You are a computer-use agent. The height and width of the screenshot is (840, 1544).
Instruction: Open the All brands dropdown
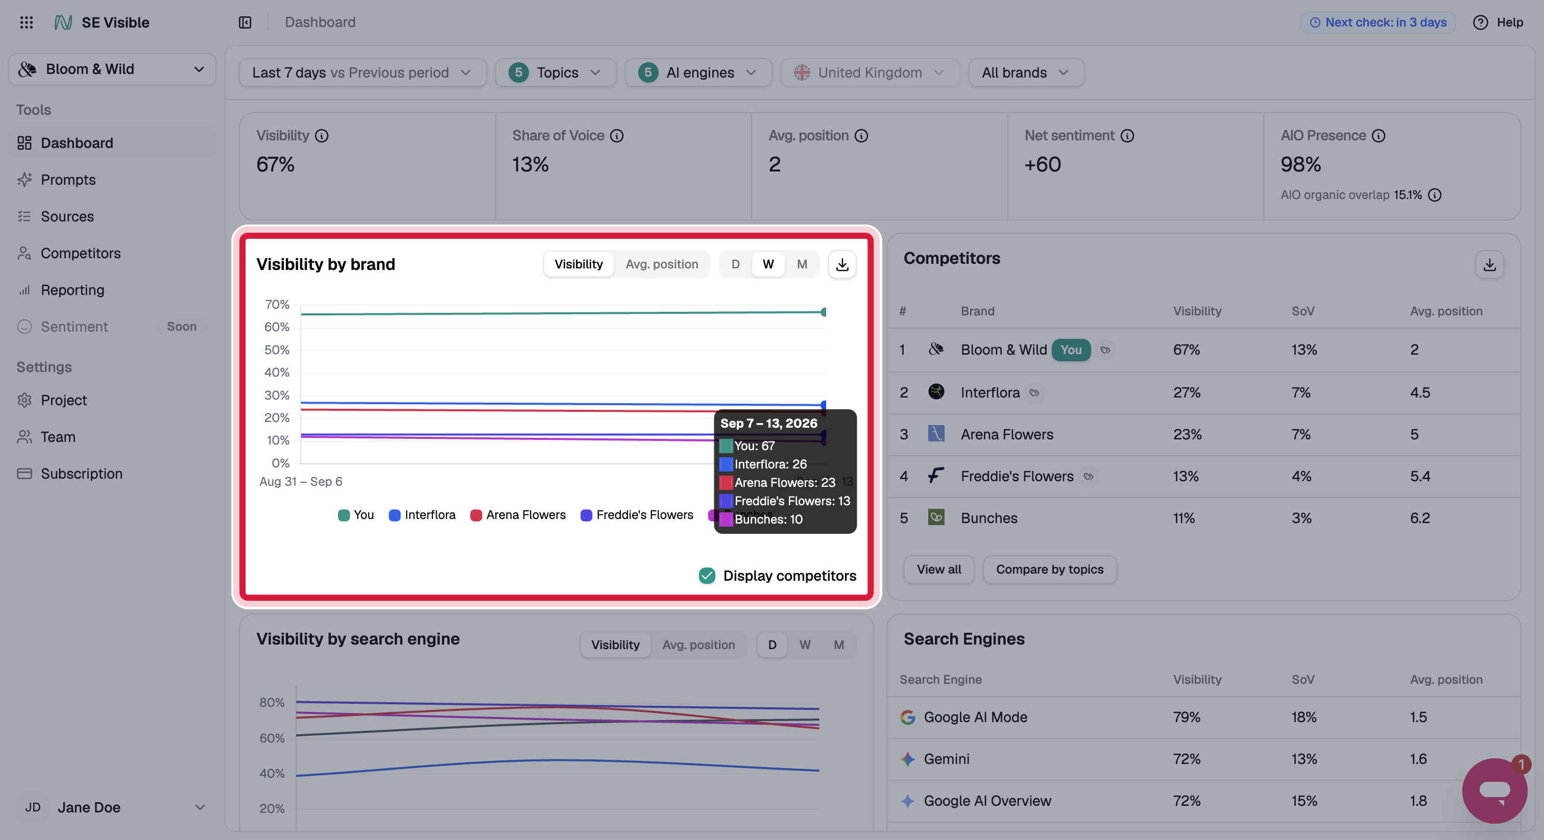click(1026, 72)
